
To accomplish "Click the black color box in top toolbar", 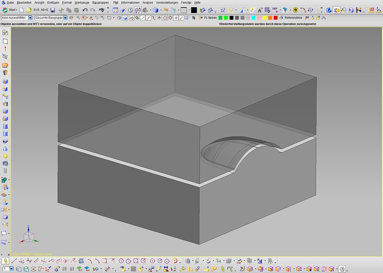I will tap(194, 10).
